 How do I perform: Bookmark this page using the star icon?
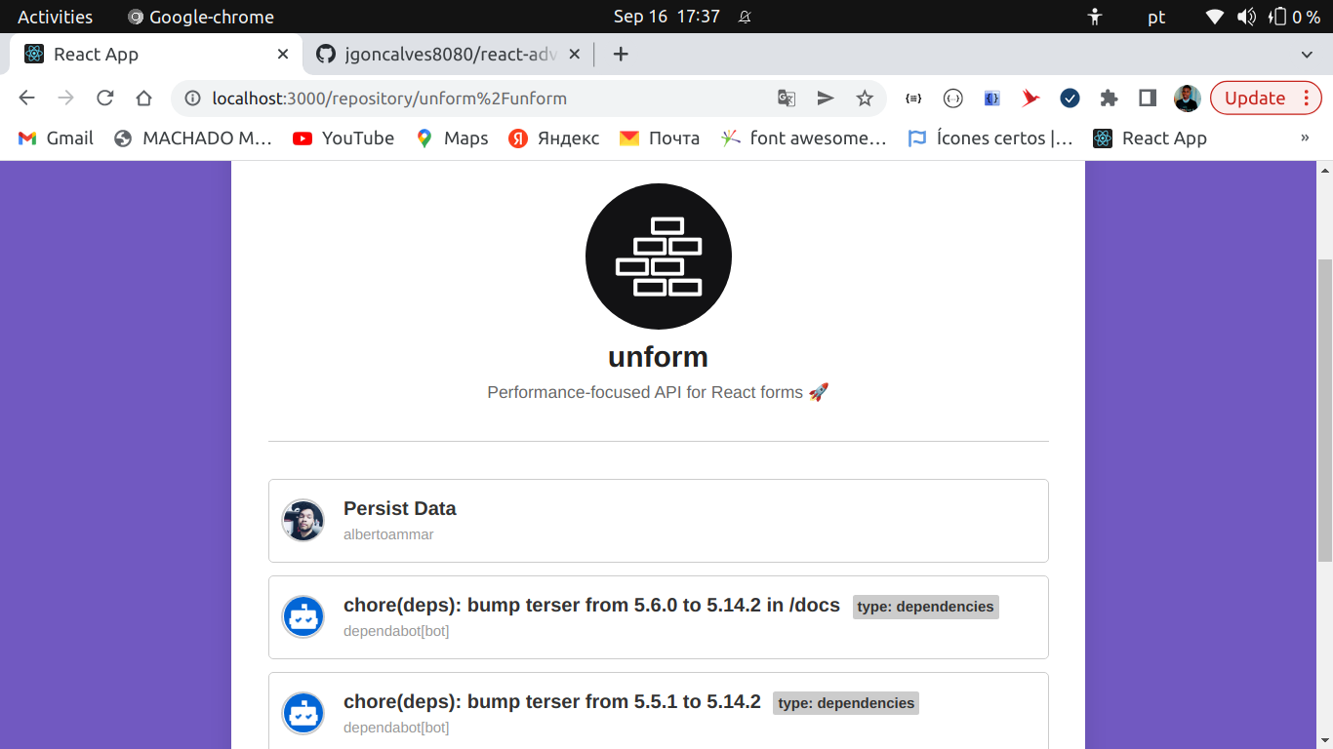pos(865,99)
